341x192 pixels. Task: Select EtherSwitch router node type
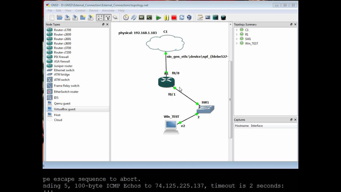pyautogui.click(x=78, y=92)
